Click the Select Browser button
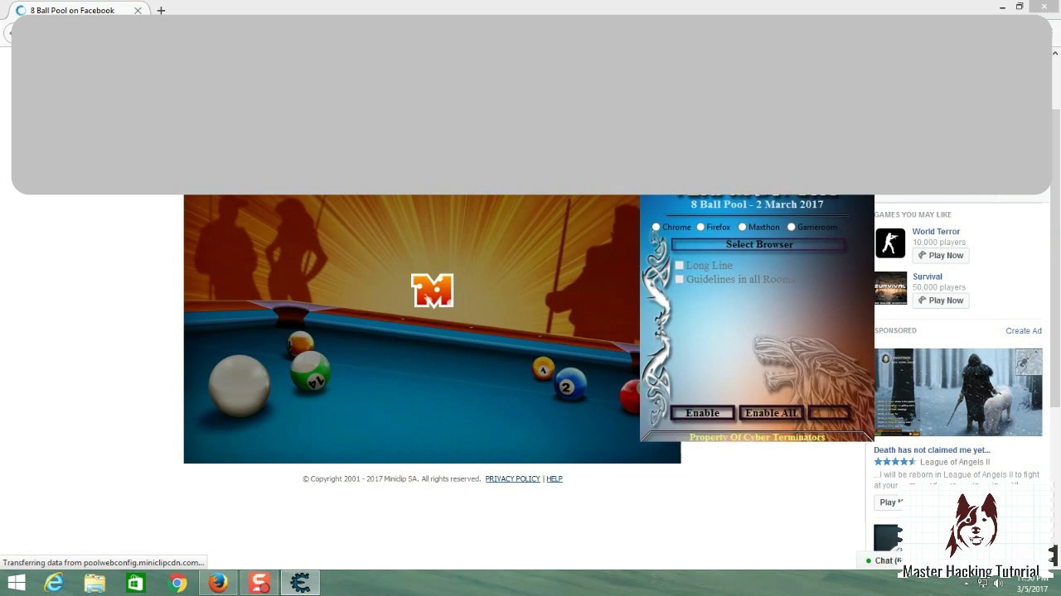Screen dimensions: 1061x596 tap(758, 244)
